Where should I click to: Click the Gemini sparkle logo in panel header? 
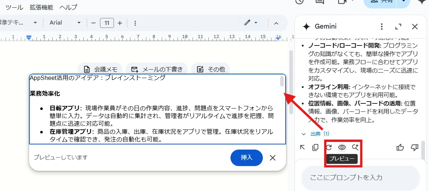[x=307, y=26]
